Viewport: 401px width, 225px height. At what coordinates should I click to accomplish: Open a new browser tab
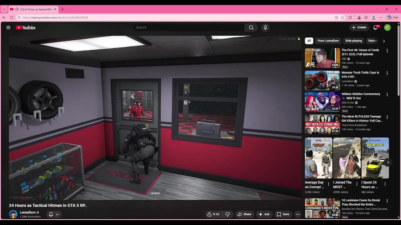pyautogui.click(x=62, y=9)
